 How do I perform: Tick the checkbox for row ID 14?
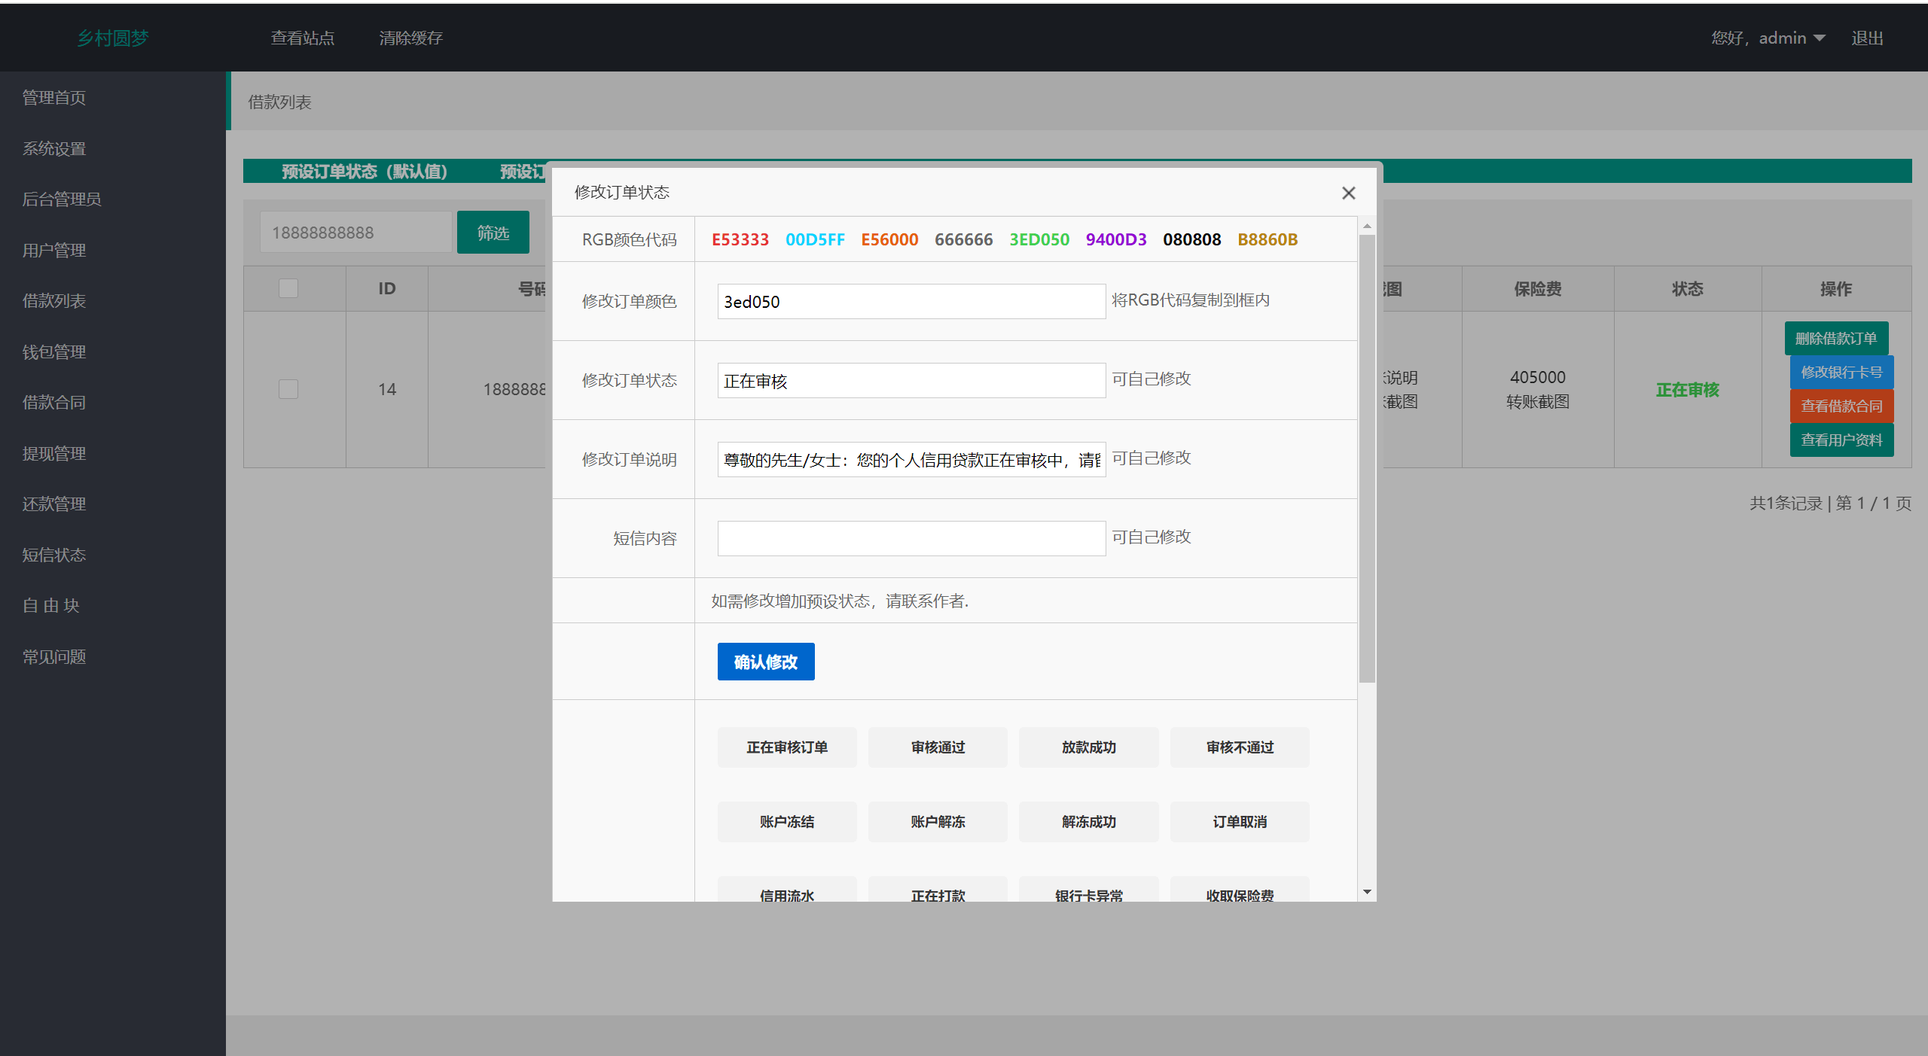(x=288, y=389)
